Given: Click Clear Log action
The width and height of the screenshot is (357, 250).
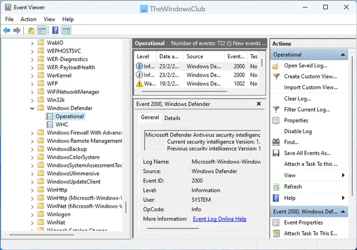Looking at the screenshot, I should coord(297,98).
